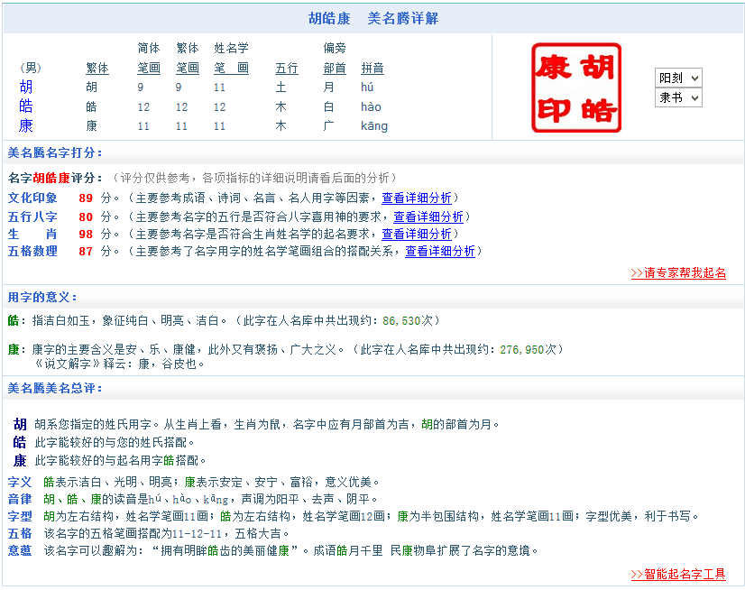Viewport: 745px width, 590px height.
Task: Click the red seal stamp image
Action: coord(576,88)
